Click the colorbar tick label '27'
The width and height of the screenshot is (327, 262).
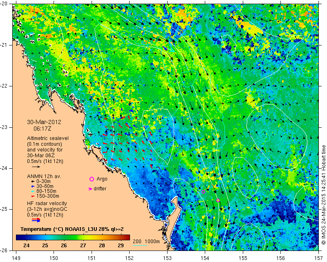click(x=83, y=246)
